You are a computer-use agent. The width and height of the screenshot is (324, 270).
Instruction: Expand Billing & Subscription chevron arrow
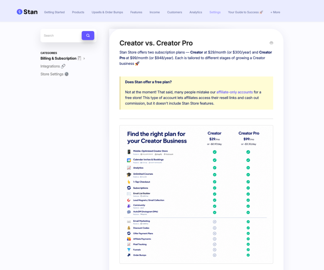[84, 59]
